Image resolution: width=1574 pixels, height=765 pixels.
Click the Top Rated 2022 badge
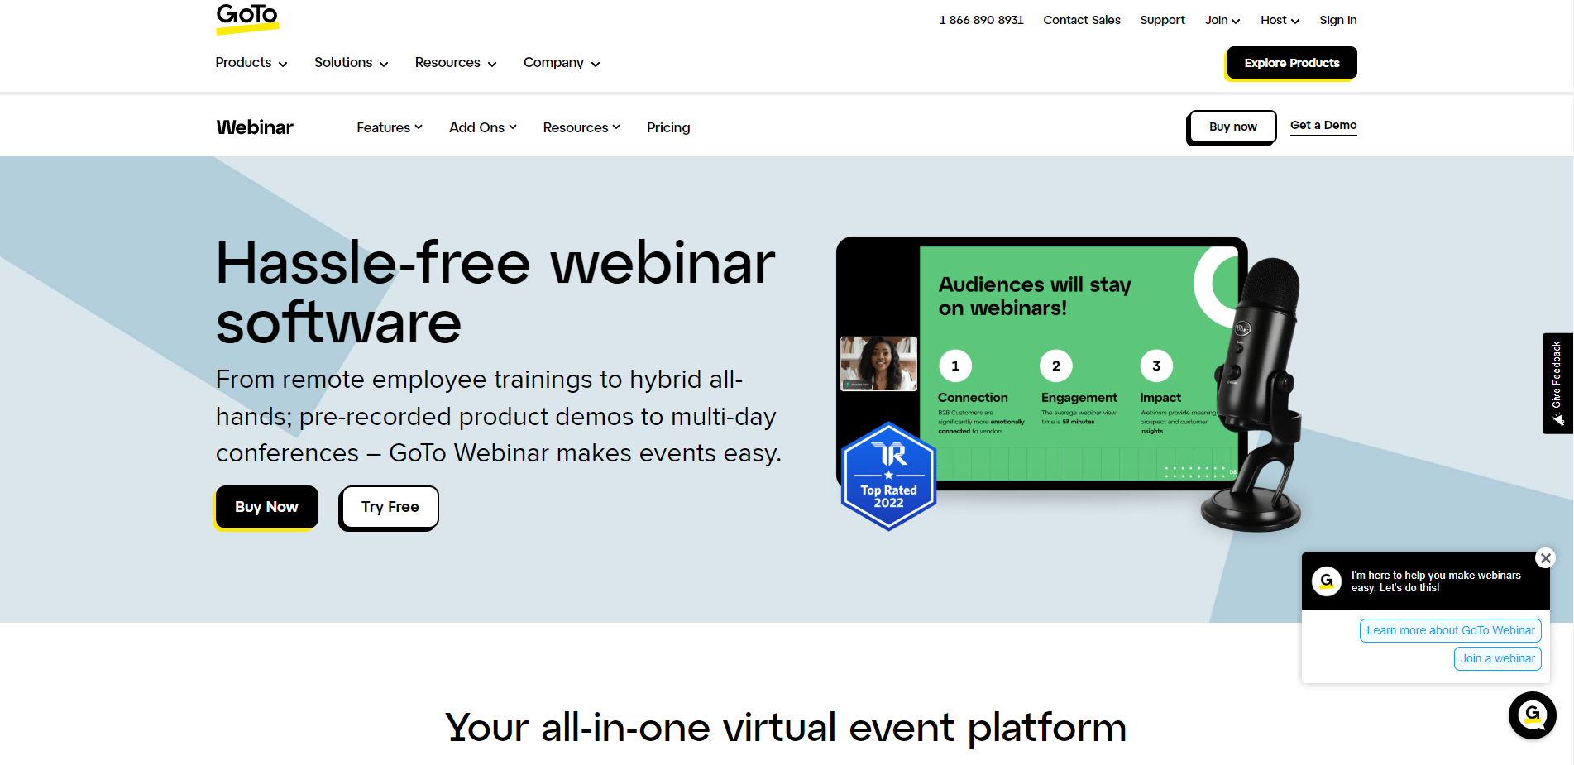(x=888, y=476)
